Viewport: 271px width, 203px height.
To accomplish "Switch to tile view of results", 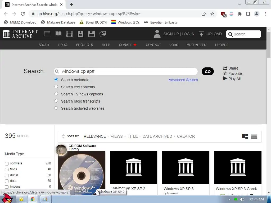I will pos(245,136).
